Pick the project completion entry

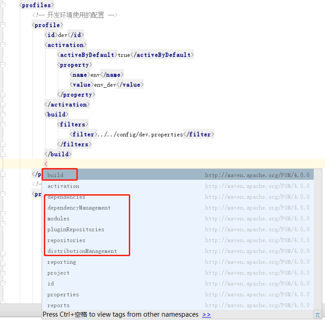click(x=178, y=273)
